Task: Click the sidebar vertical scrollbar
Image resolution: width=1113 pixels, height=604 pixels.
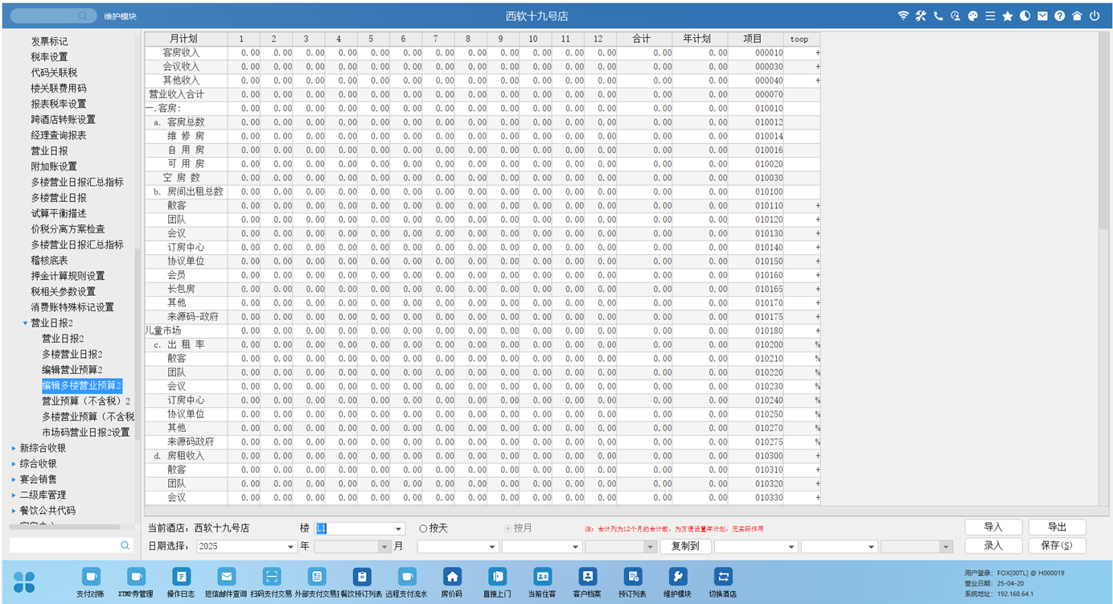Action: 138,343
